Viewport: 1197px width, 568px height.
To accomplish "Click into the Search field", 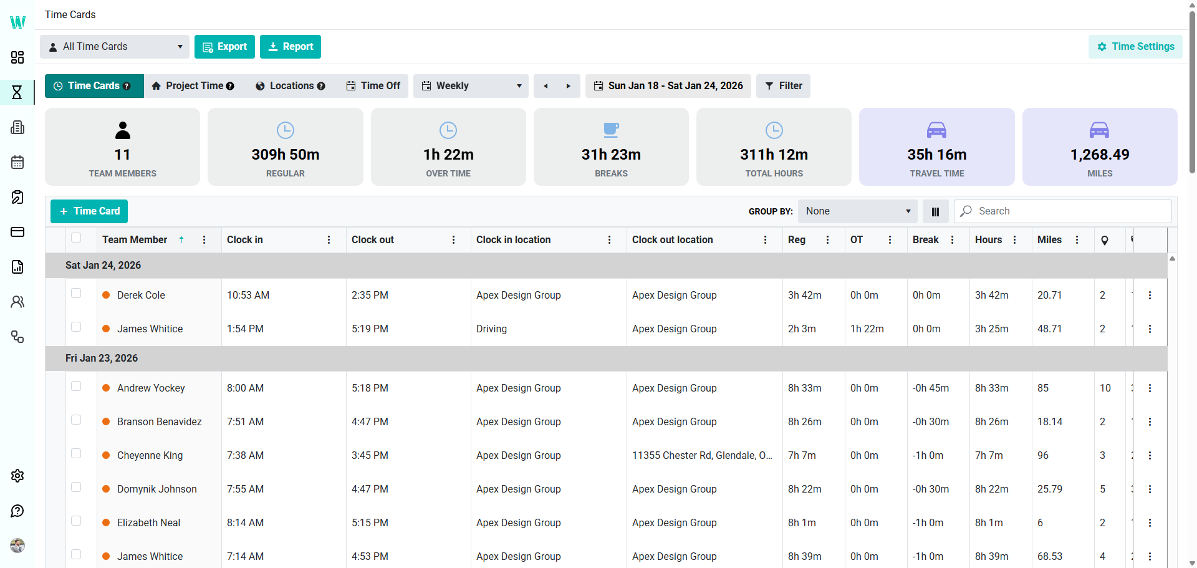I will coord(1062,211).
